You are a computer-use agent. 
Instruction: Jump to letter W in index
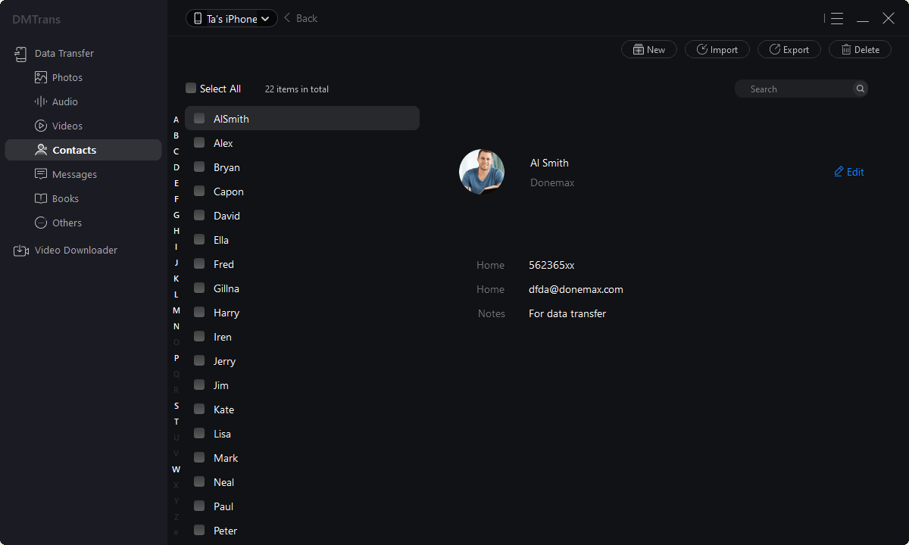tap(176, 469)
